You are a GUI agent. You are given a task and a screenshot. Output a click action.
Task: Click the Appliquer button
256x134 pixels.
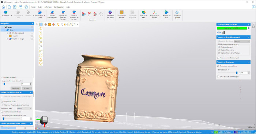tap(15, 88)
